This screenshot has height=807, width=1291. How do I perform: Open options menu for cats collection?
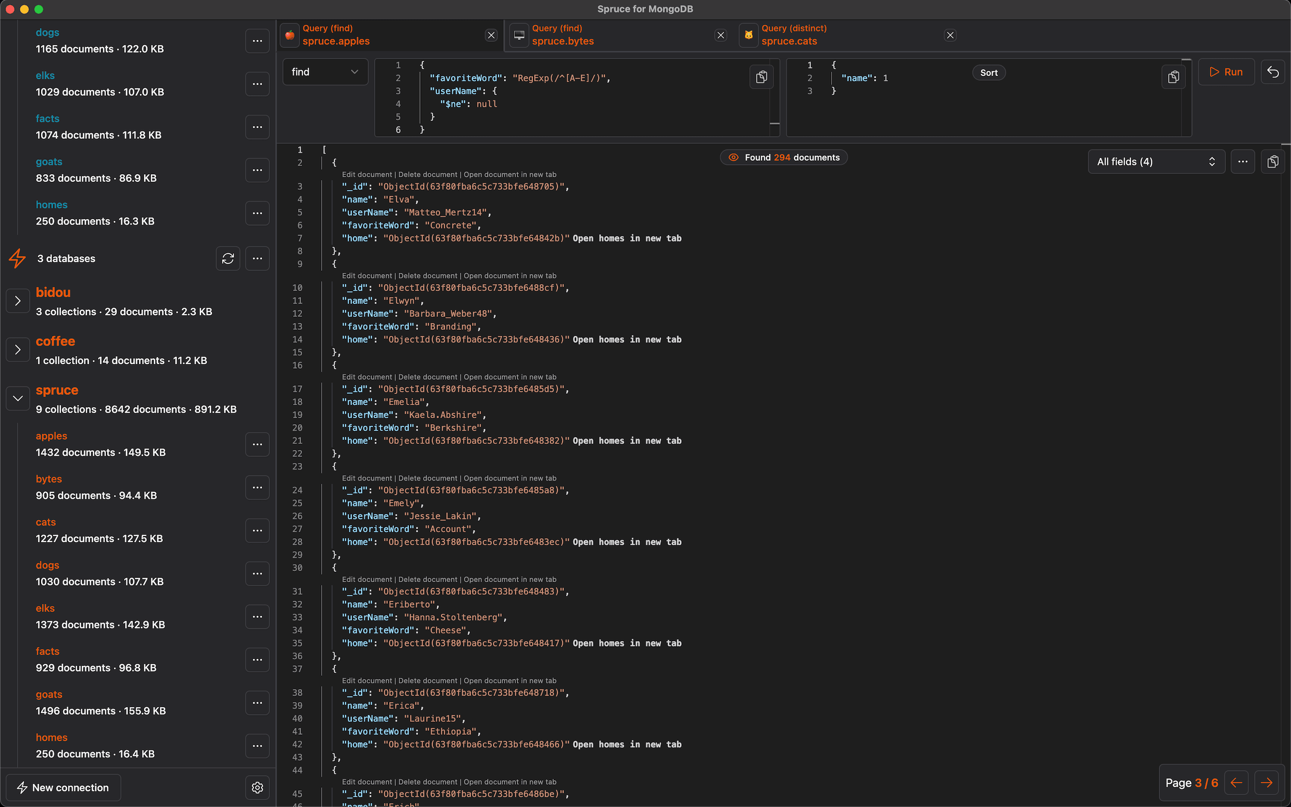tap(257, 531)
